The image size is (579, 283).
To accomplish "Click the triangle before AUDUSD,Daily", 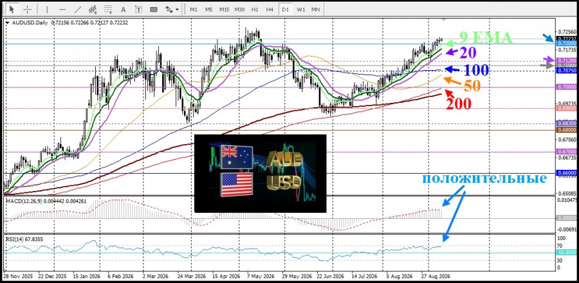I will click(x=8, y=23).
